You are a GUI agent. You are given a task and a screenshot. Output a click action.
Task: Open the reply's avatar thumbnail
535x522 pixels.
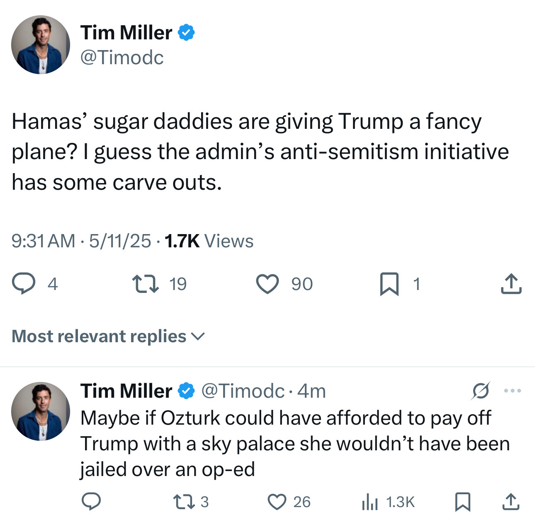(41, 411)
